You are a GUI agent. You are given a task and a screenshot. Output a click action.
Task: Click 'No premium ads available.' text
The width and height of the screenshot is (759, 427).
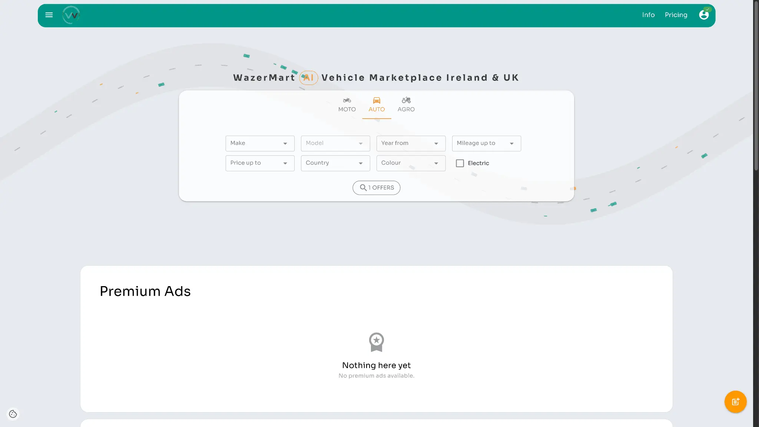pos(376,376)
